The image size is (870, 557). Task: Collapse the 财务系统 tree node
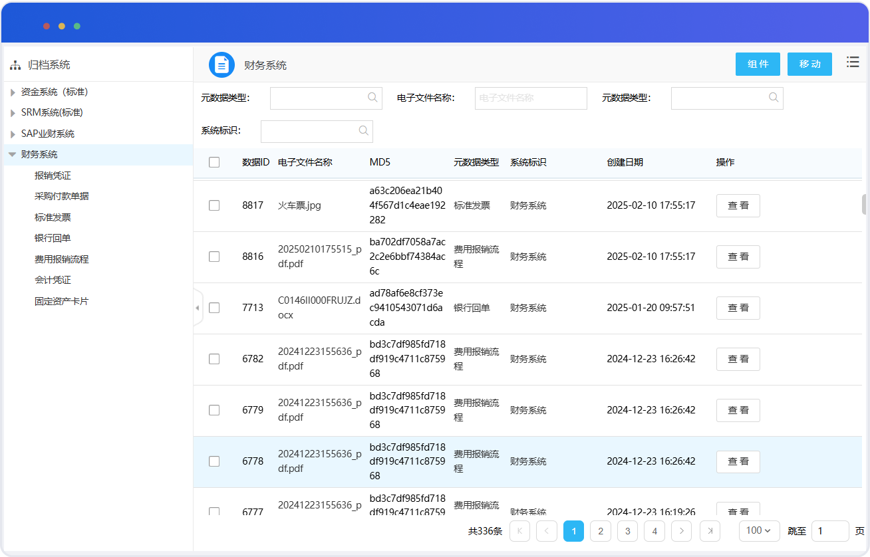(x=12, y=154)
